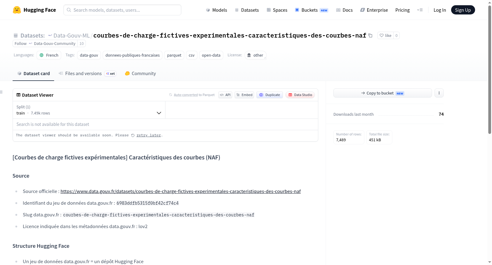Open table of contents sidebar icon
This screenshot has width=492, height=265.
2,92
